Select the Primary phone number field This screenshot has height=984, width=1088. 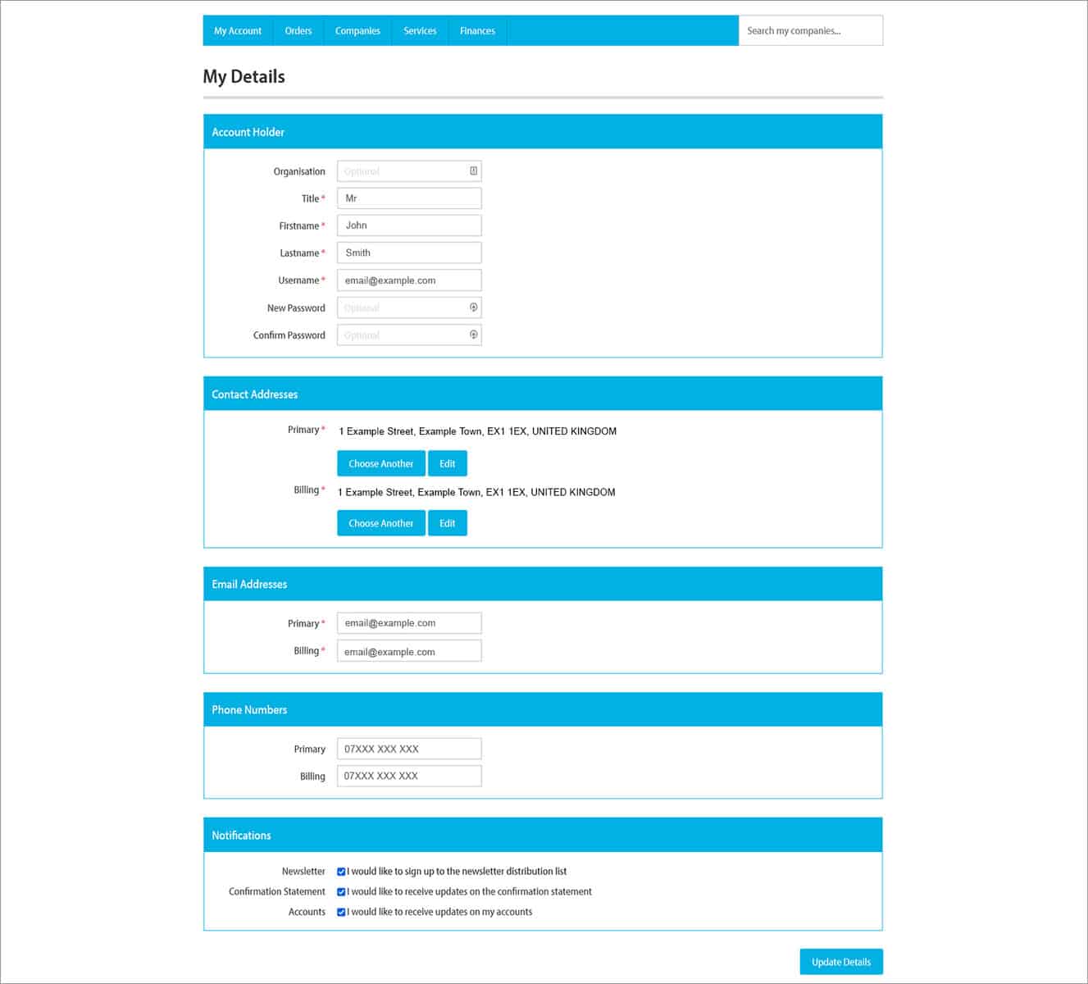pyautogui.click(x=408, y=748)
